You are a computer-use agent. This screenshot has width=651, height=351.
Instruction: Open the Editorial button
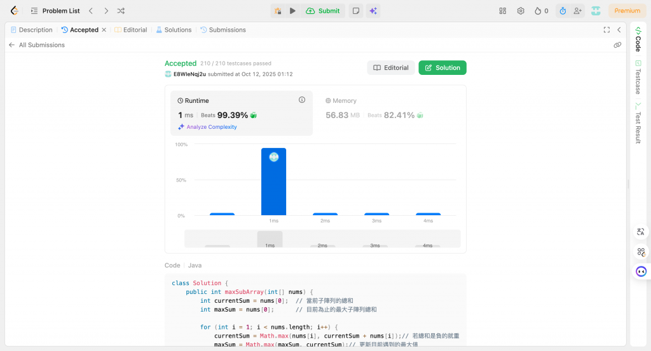[x=391, y=67]
